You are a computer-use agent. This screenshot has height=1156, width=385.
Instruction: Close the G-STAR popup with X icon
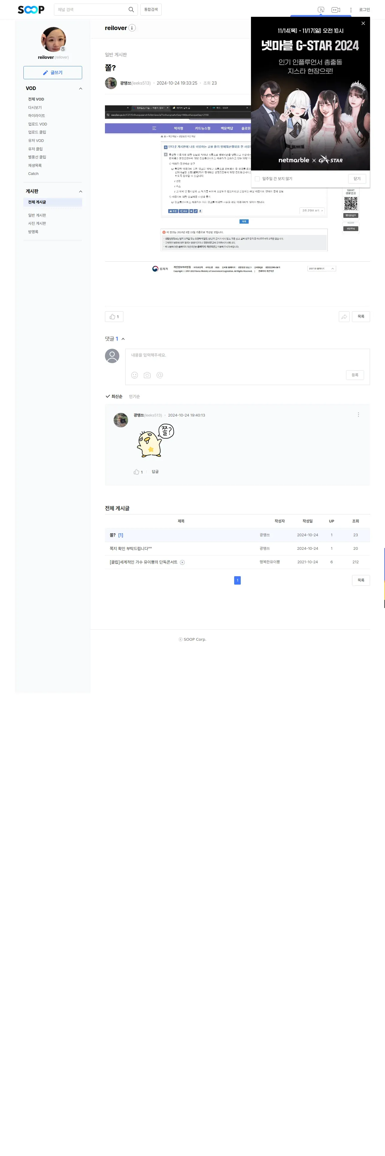click(x=363, y=23)
